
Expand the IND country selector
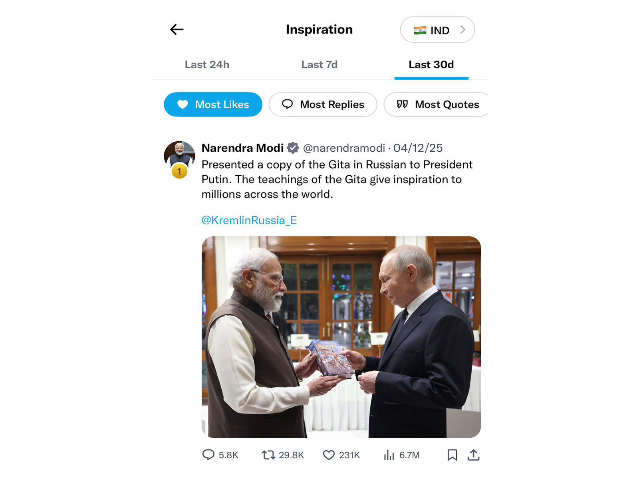tap(437, 30)
